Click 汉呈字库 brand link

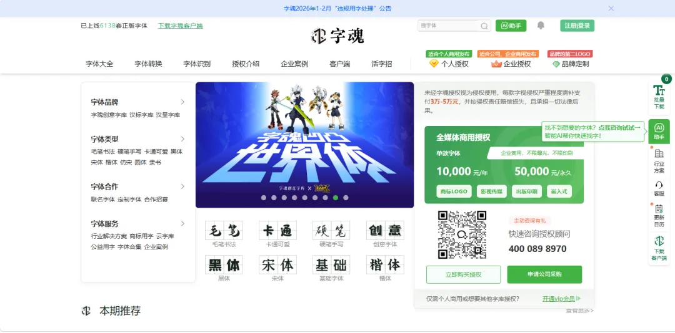[168, 115]
